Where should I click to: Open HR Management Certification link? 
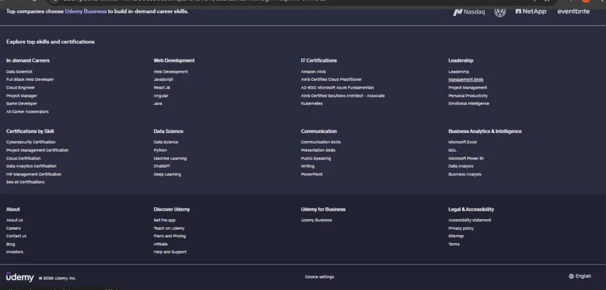[x=34, y=174]
